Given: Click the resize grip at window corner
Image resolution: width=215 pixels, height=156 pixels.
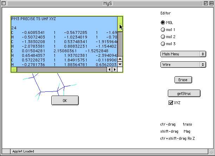Looking at the screenshot, I should 211,152.
